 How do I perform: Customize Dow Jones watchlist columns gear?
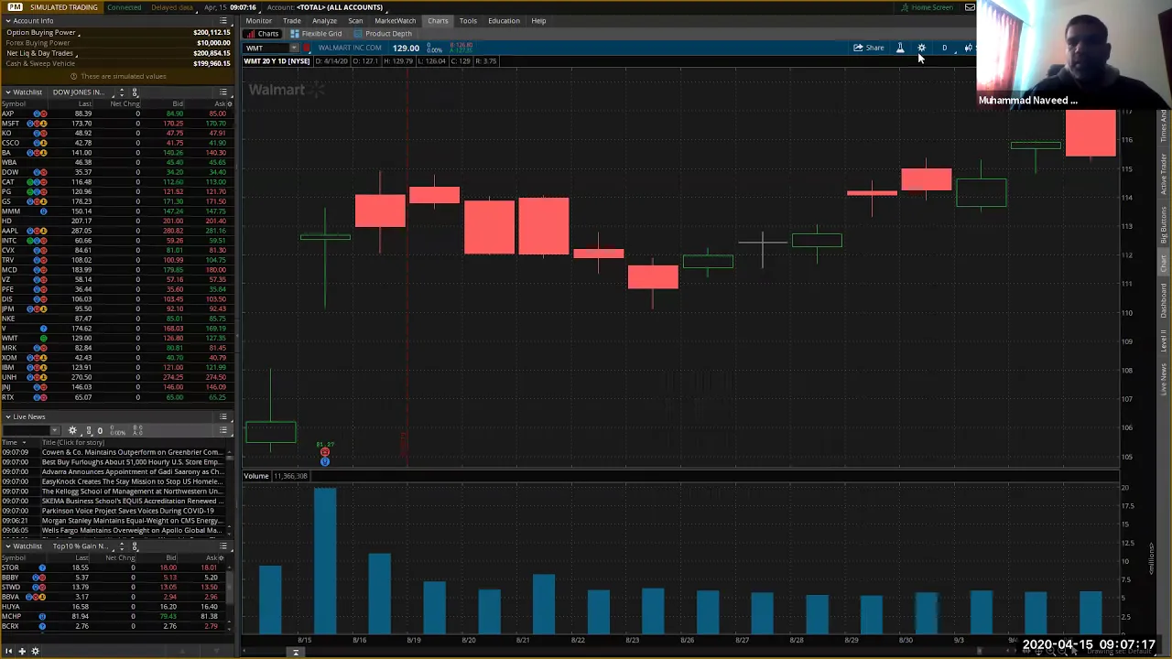(229, 103)
